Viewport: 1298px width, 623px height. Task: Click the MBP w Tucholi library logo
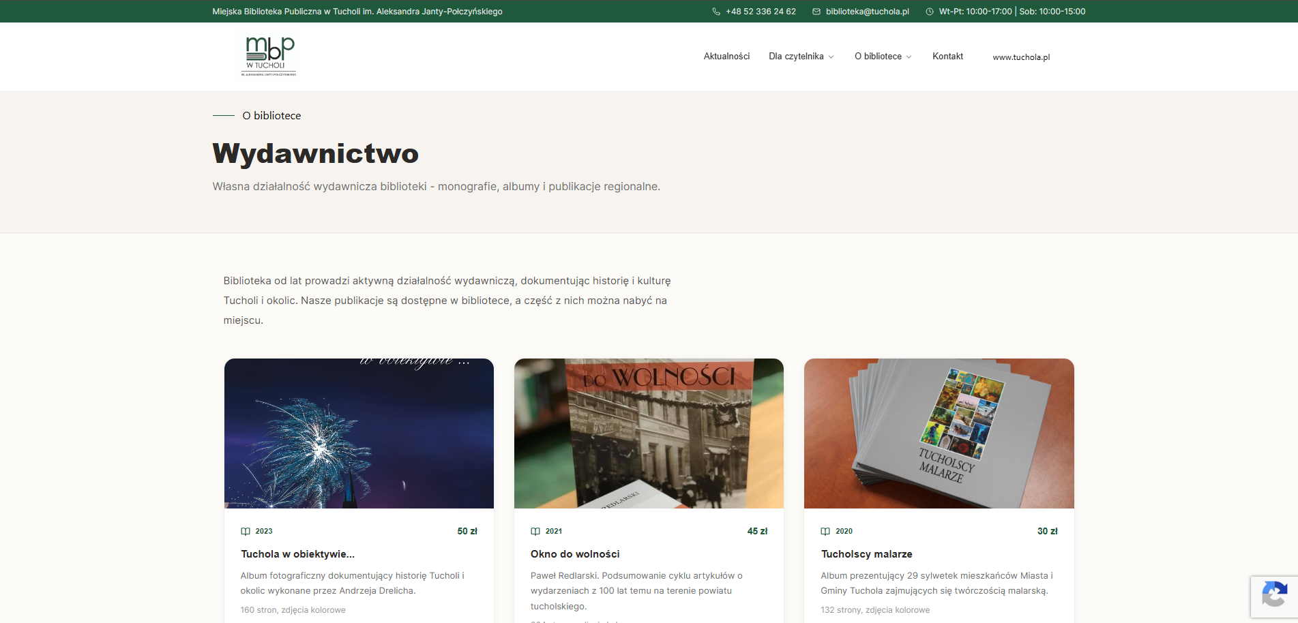(270, 57)
